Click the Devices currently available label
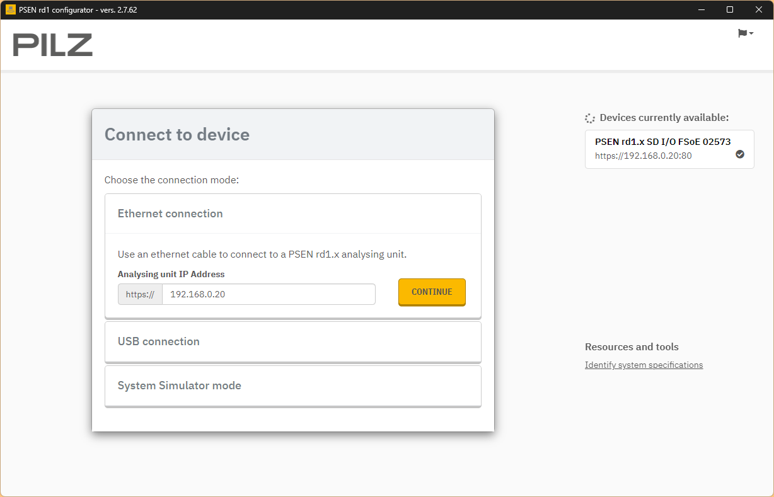Image resolution: width=774 pixels, height=497 pixels. coord(664,118)
